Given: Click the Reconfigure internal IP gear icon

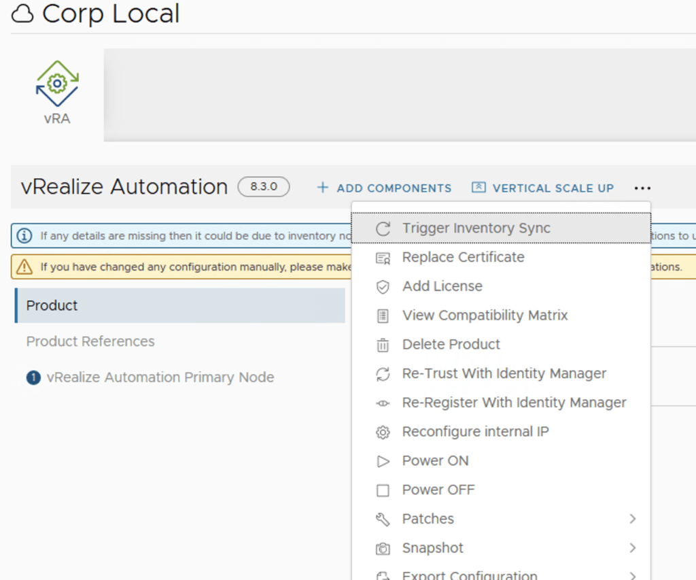Looking at the screenshot, I should (383, 432).
